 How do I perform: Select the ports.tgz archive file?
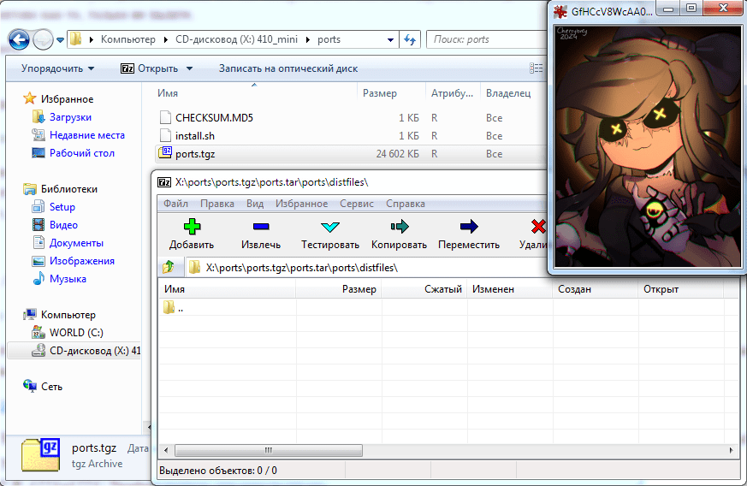tap(195, 154)
